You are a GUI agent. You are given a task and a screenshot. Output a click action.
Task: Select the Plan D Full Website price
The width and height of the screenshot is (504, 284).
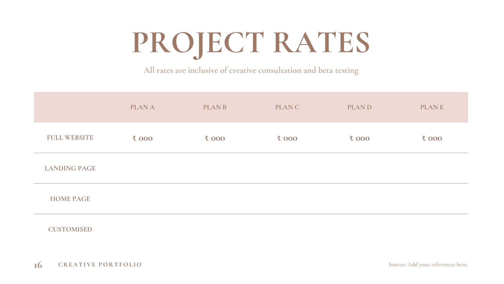(359, 138)
